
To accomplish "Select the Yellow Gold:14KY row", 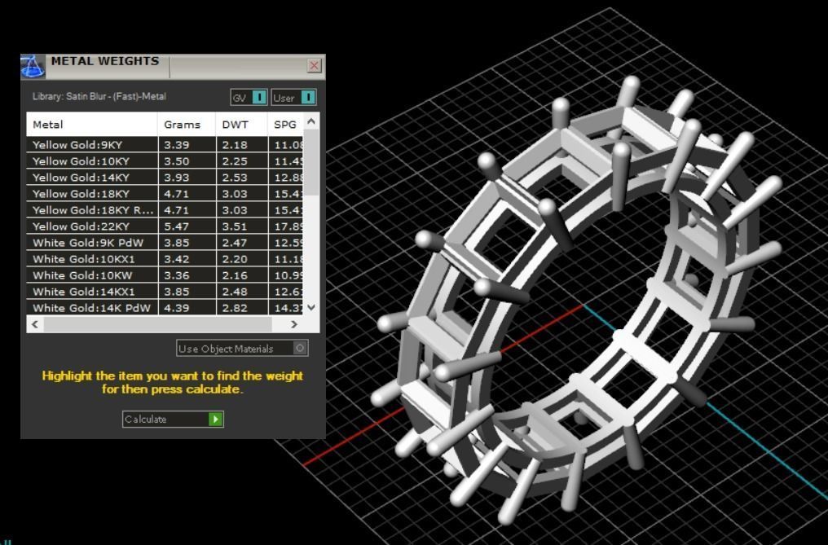I will click(x=165, y=178).
